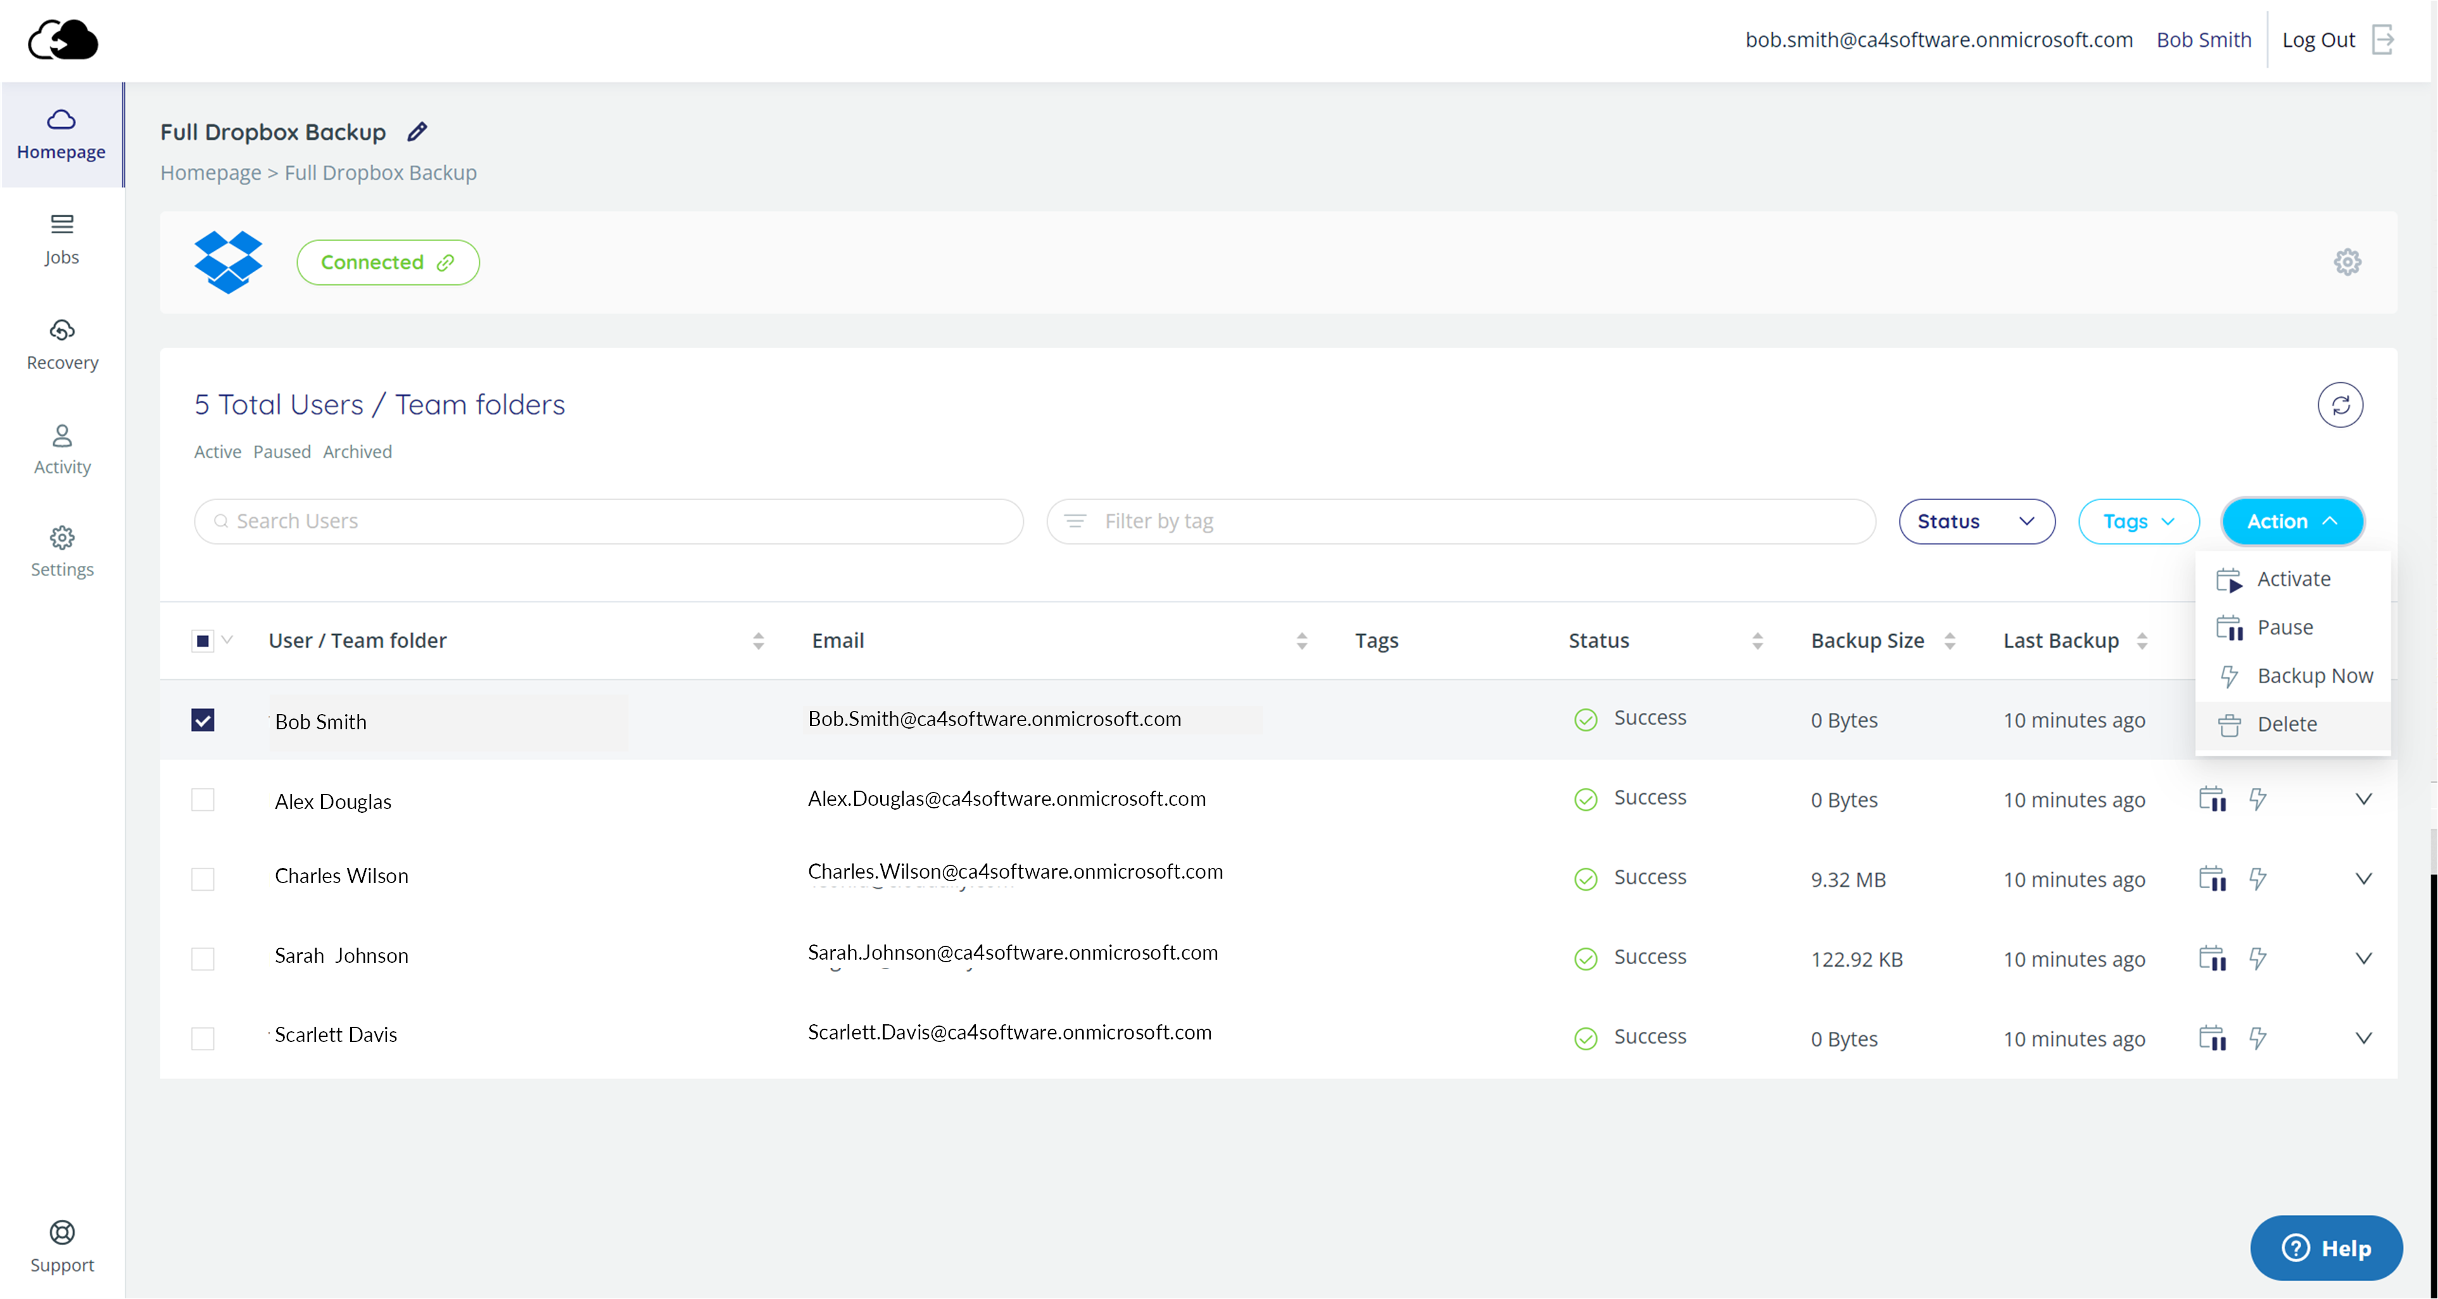Click pause icon for Scarlett Davis

(x=2212, y=1038)
